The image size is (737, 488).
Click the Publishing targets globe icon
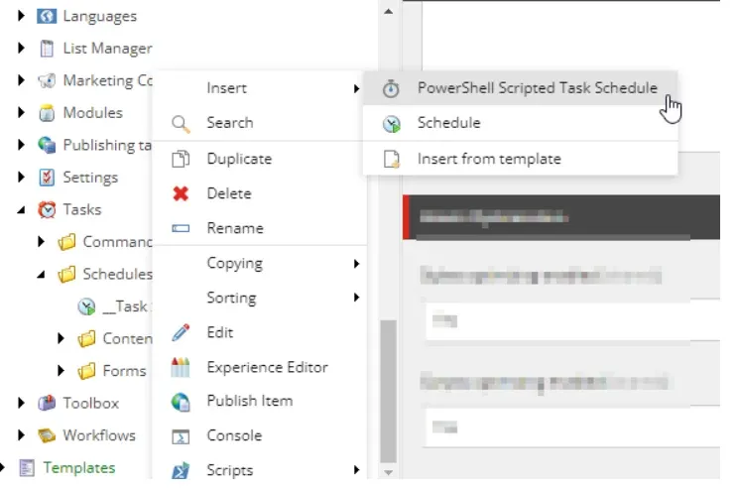click(47, 145)
